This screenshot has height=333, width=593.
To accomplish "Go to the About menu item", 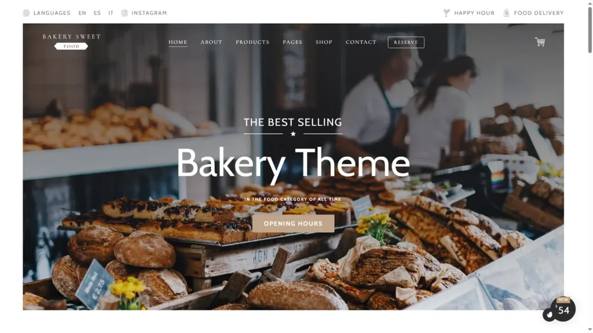I will point(211,42).
